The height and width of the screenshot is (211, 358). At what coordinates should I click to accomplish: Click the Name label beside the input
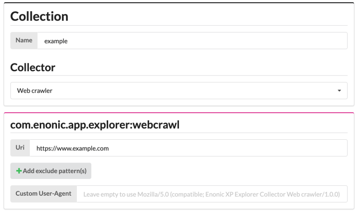click(x=24, y=41)
